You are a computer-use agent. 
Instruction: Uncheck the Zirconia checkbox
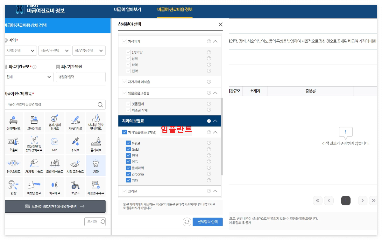point(129,174)
